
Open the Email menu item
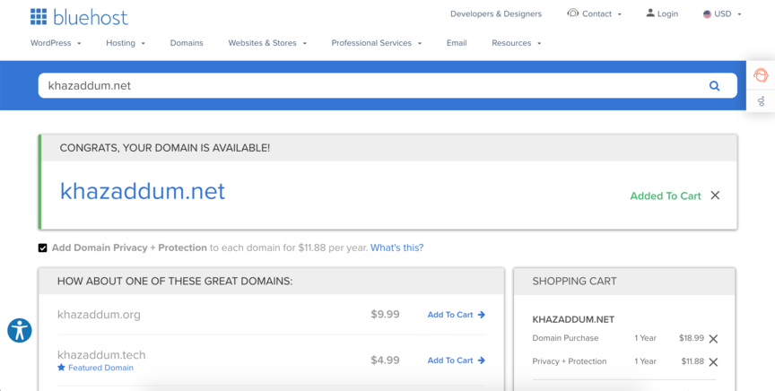coord(457,43)
